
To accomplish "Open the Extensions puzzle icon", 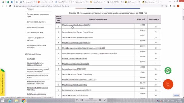I will click(170, 6).
